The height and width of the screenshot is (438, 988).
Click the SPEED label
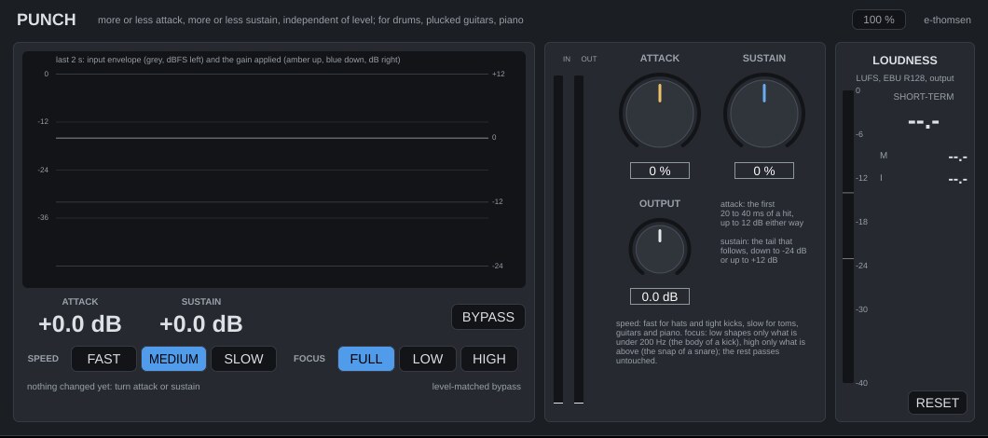pyautogui.click(x=43, y=359)
